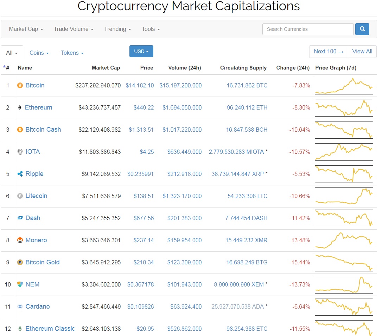Viewport: 383px width, 336px height.
Task: Sort by Circulating Supply column header
Action: 243,68
